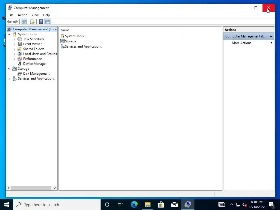This screenshot has height=210, width=280.
Task: Open the Help toolbar icon
Action: point(41,22)
